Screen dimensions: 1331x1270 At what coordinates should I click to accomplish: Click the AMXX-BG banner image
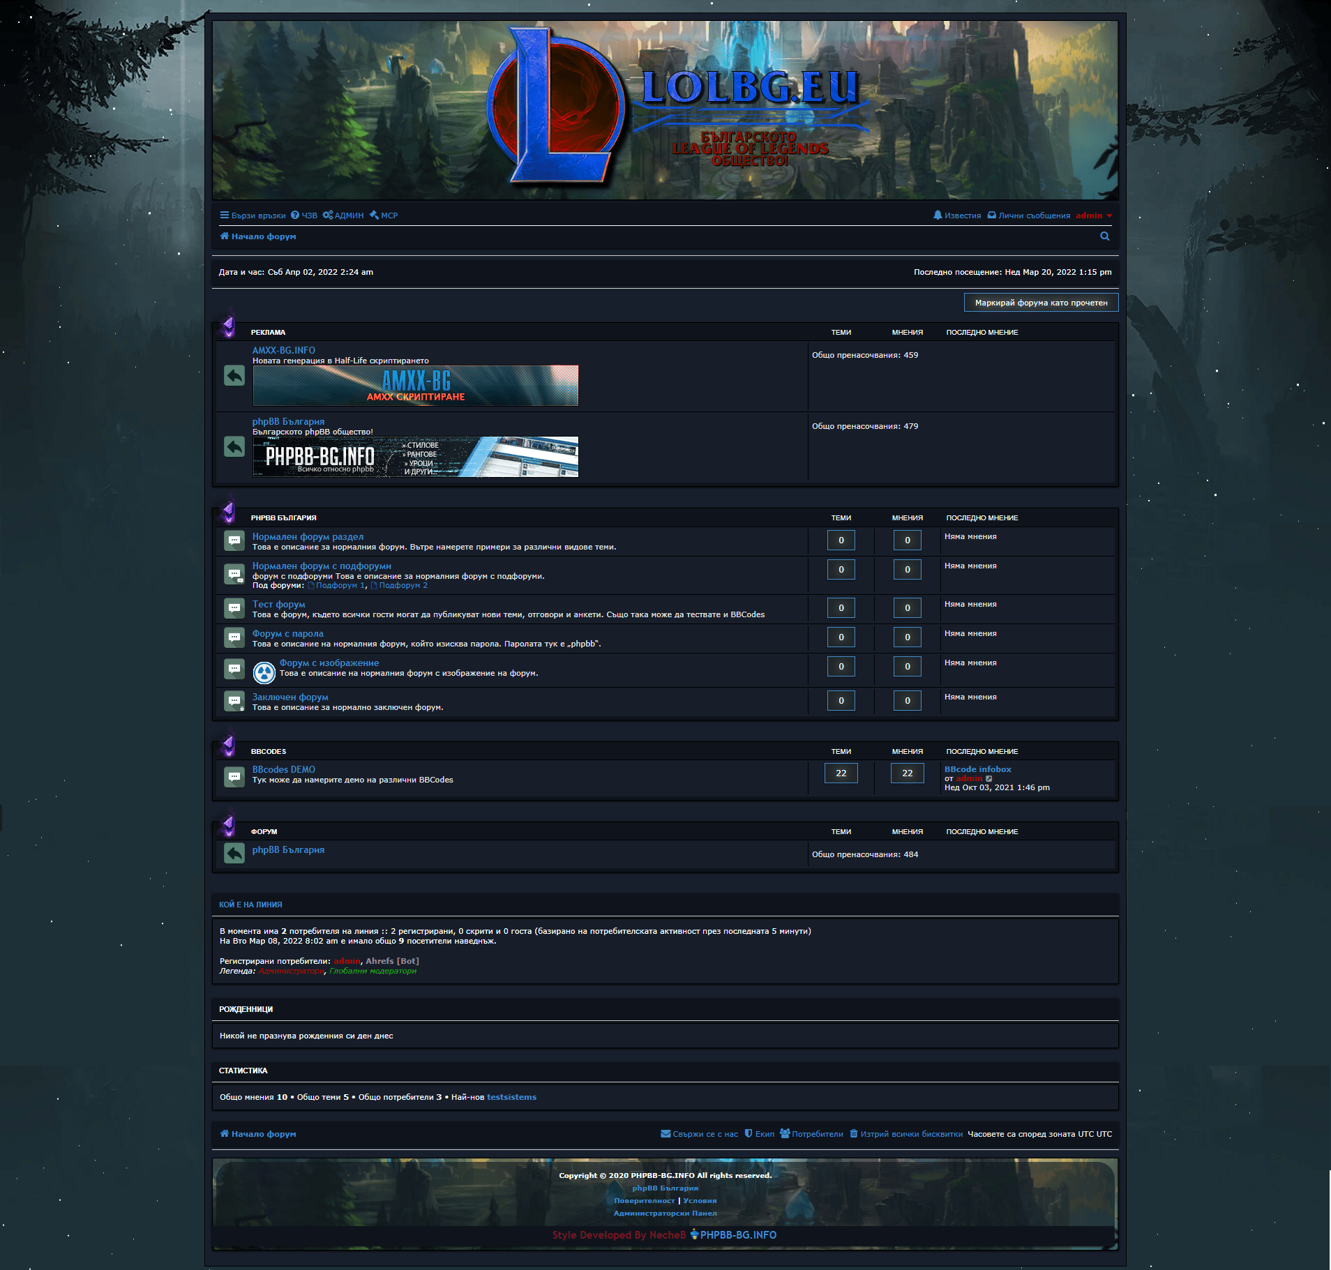point(415,386)
